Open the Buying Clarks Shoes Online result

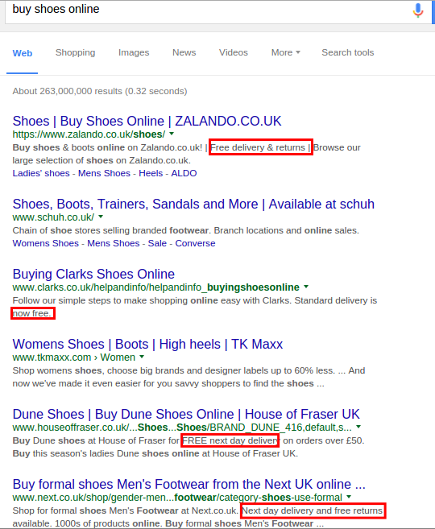pyautogui.click(x=93, y=274)
